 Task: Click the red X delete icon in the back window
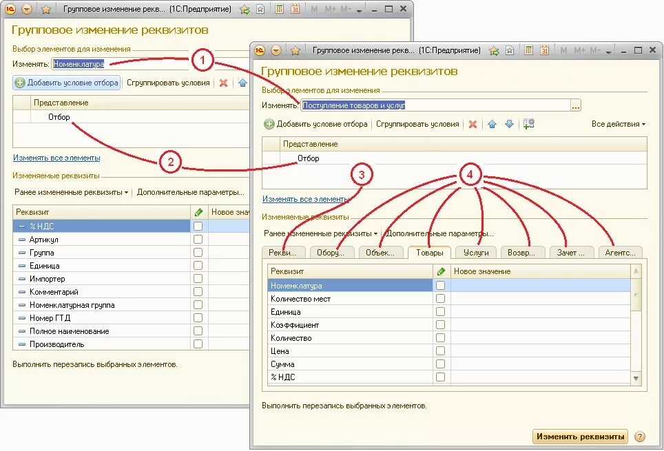(224, 83)
